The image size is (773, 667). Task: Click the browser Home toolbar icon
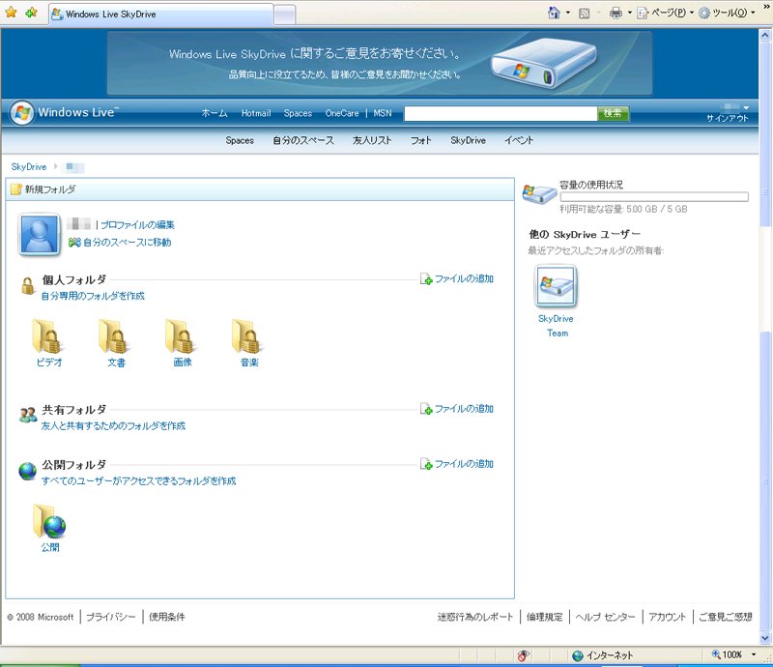point(554,13)
